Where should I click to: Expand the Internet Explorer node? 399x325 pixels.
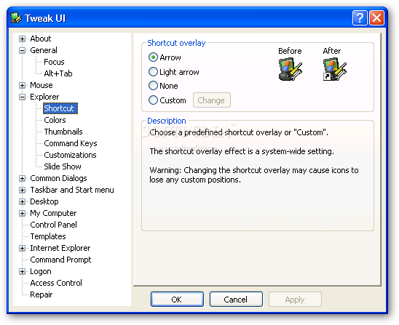(x=22, y=248)
